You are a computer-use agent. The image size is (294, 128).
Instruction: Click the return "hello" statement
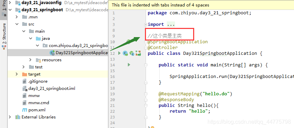pyautogui.click(x=190, y=111)
